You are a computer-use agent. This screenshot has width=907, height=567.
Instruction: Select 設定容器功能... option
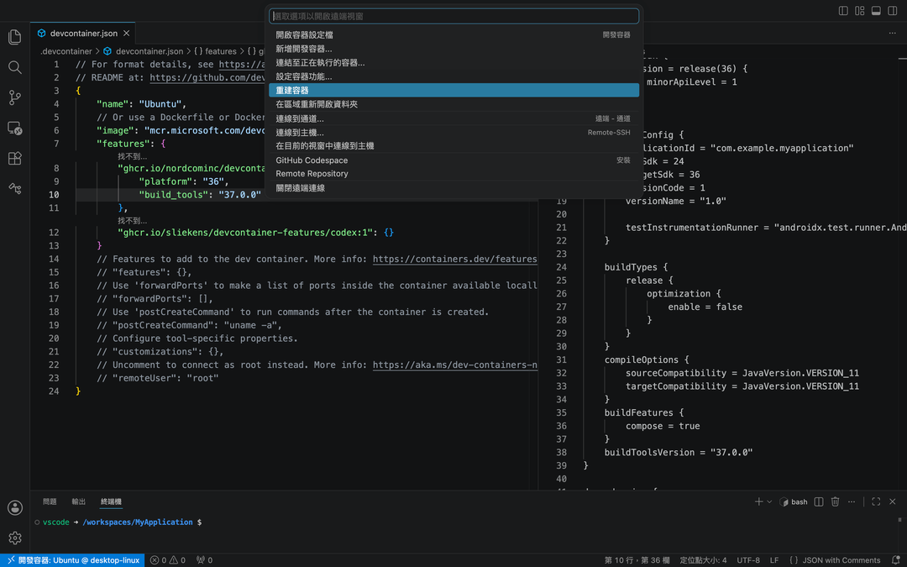pos(454,76)
